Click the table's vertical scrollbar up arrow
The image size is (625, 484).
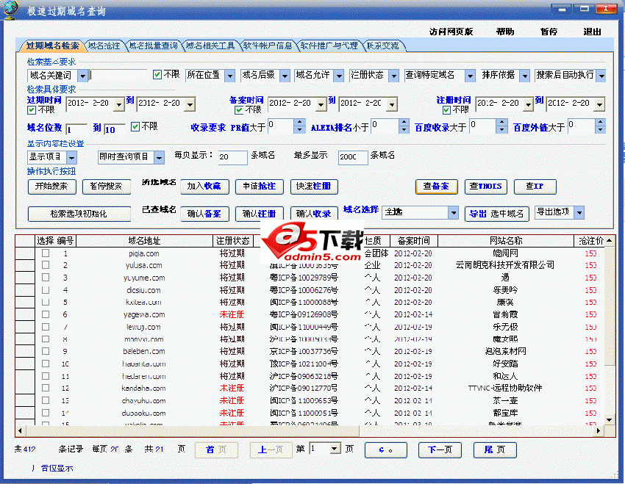coord(610,241)
